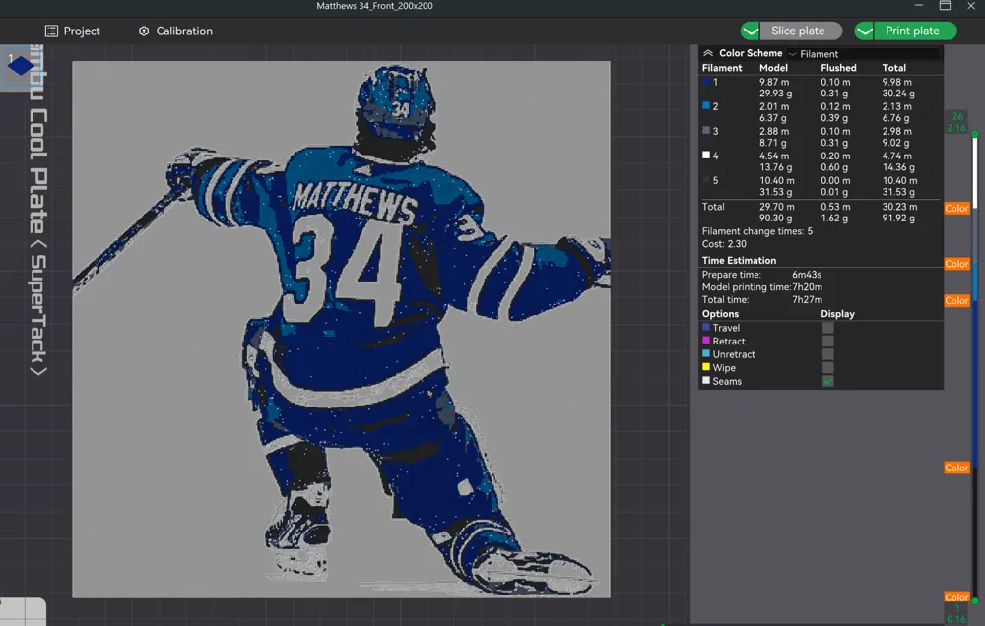Click the Time Estimation heading
Viewport: 985px width, 626px height.
pyautogui.click(x=739, y=261)
